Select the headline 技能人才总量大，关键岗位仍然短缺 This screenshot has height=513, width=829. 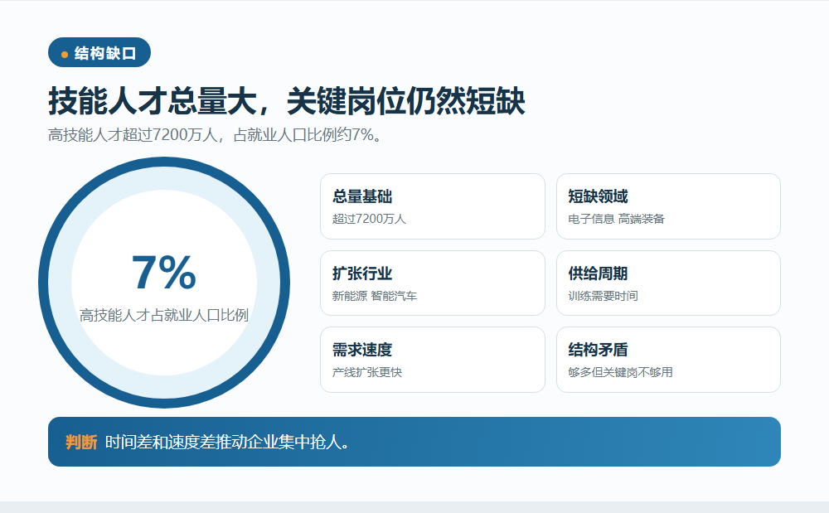(x=287, y=101)
